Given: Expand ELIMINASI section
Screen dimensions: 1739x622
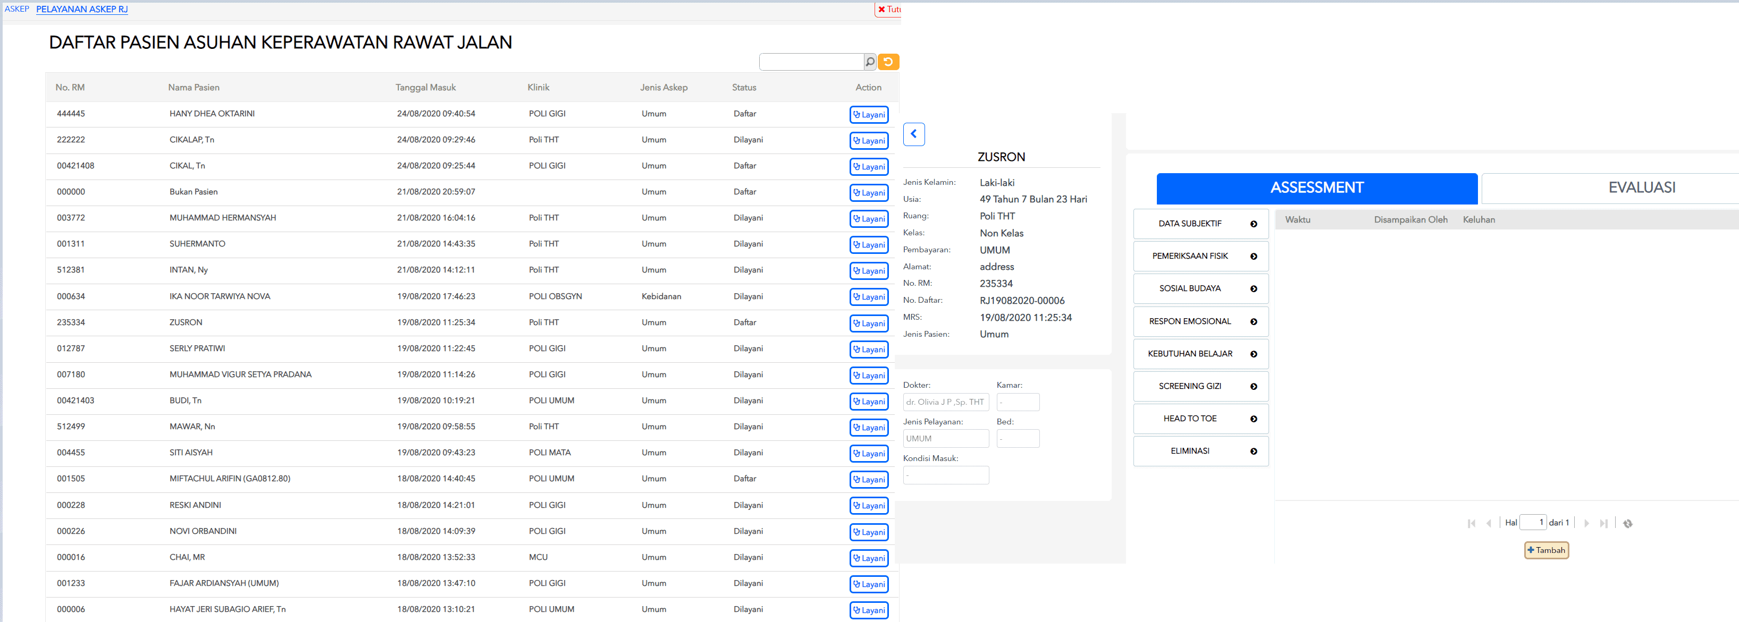Looking at the screenshot, I should pyautogui.click(x=1200, y=451).
